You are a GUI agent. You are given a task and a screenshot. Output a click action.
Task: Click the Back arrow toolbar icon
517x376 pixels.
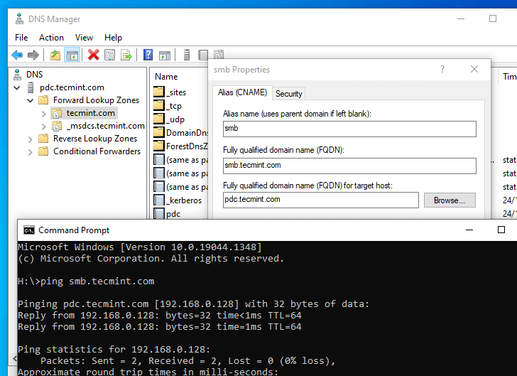click(17, 55)
